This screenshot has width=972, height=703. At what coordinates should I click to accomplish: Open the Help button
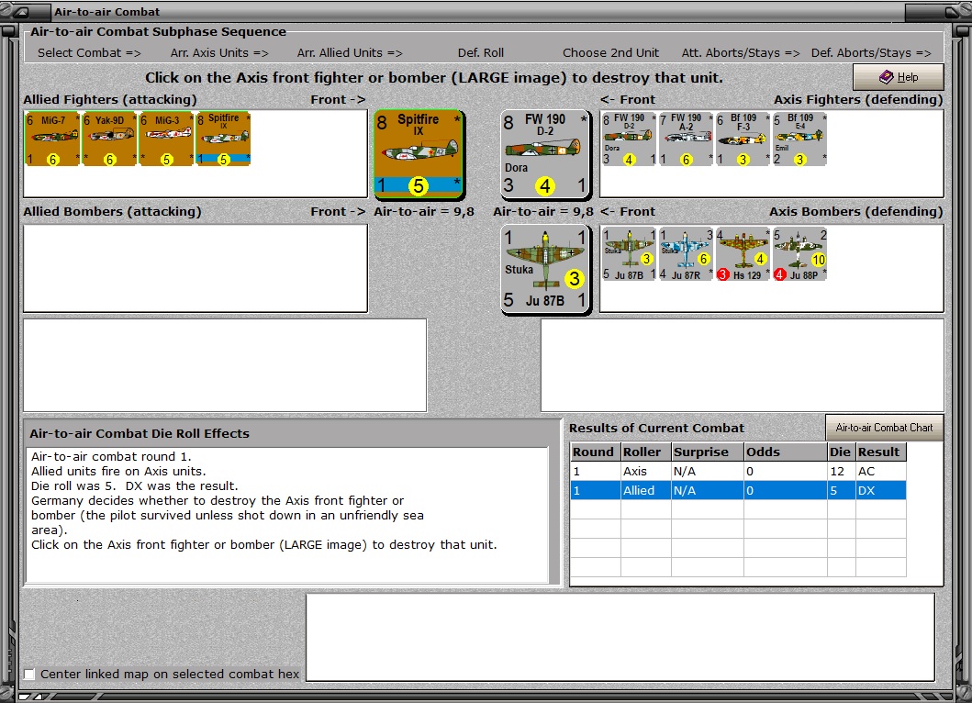click(899, 77)
